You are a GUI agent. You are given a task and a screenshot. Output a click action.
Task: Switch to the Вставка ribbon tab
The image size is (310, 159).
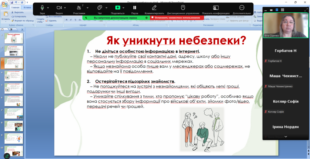tap(27, 8)
